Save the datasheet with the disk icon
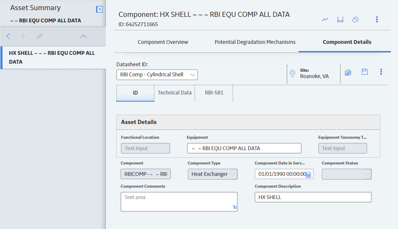 [x=365, y=72]
